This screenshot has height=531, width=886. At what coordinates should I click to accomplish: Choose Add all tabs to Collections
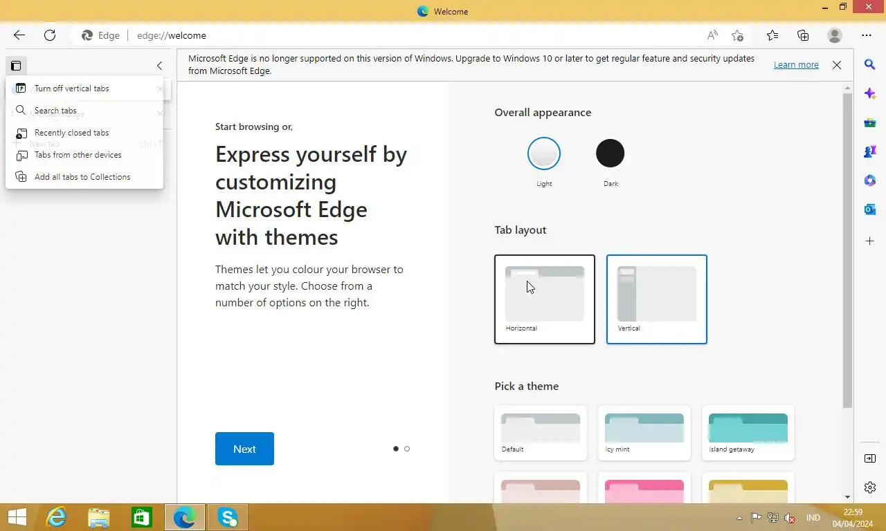click(x=84, y=177)
